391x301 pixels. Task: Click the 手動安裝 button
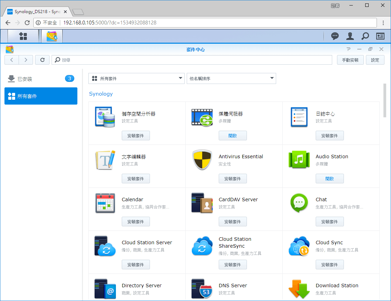pos(350,60)
